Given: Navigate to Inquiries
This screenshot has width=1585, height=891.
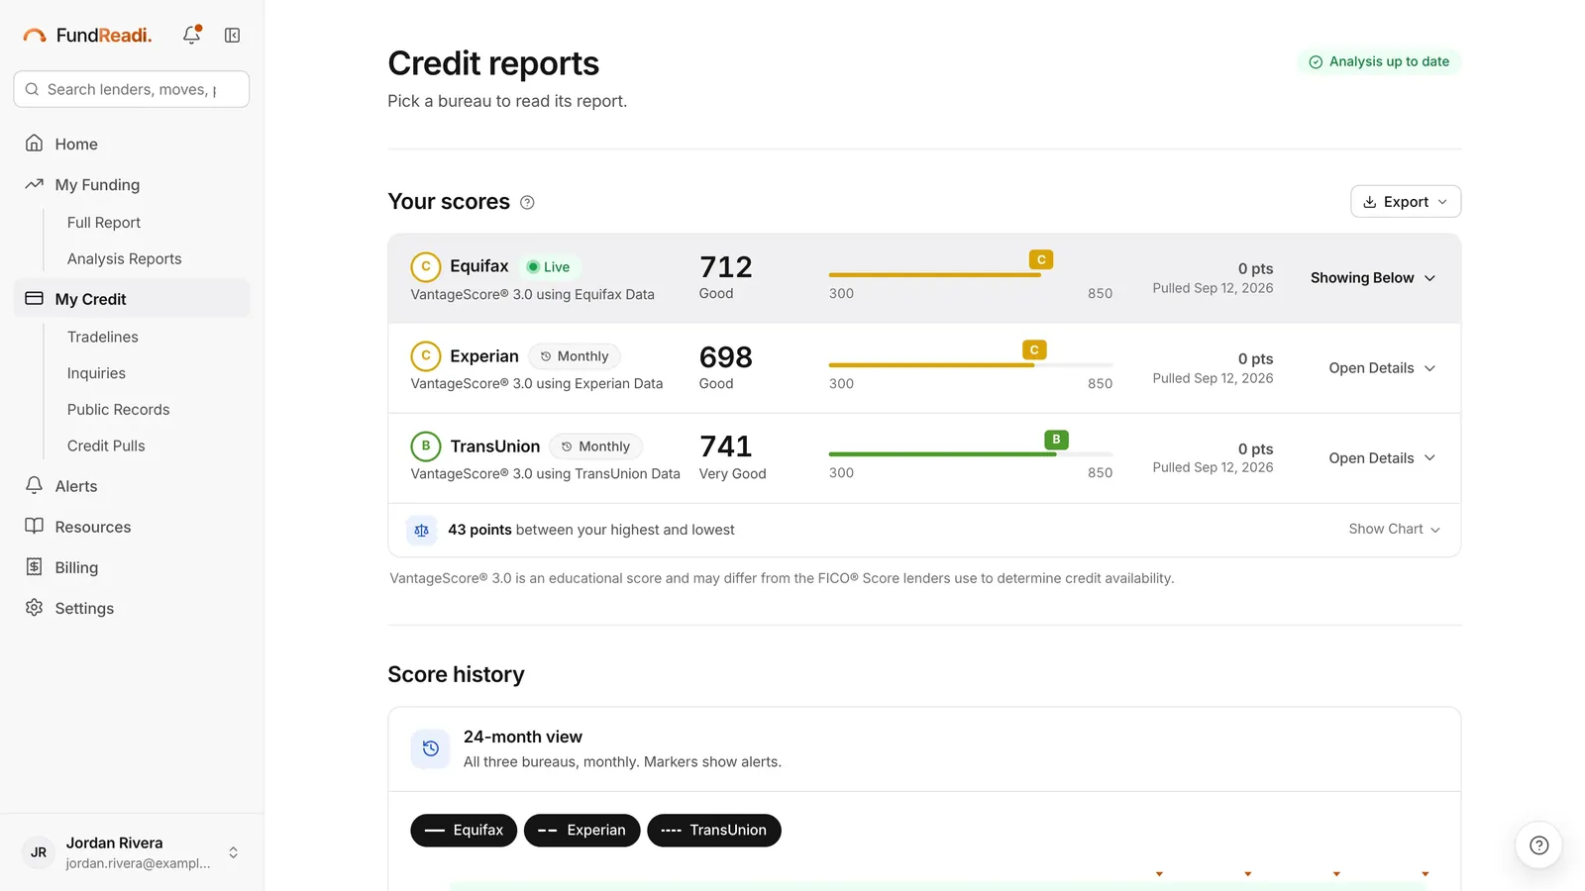Looking at the screenshot, I should 96,373.
